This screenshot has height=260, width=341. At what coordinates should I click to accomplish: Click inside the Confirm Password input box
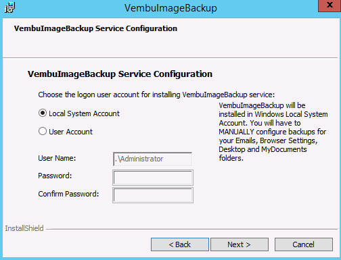[153, 195]
